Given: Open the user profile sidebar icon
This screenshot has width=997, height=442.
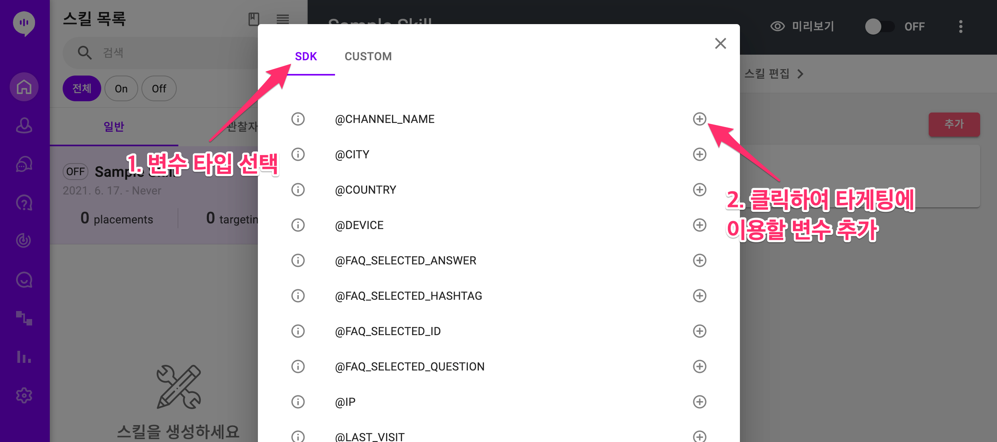Looking at the screenshot, I should coord(24,125).
